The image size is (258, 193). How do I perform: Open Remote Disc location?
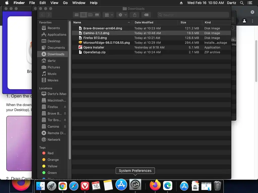[x=52, y=133]
